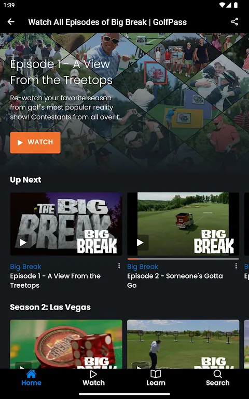
Task: Open the share icon in header
Action: click(234, 22)
